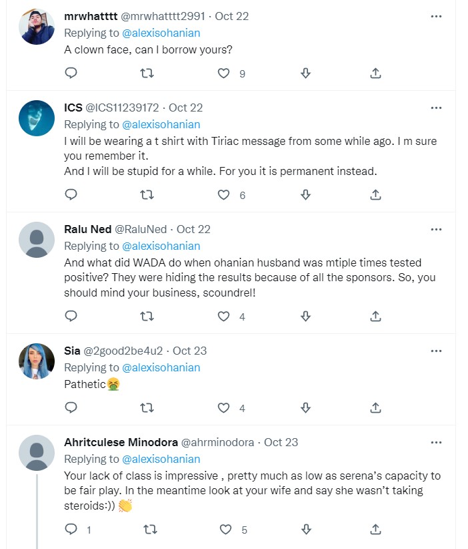Open the mrwhatttt profile name link

tap(91, 16)
